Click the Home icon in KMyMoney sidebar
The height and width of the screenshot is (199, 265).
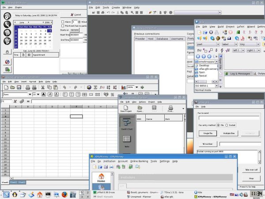pyautogui.click(x=101, y=176)
